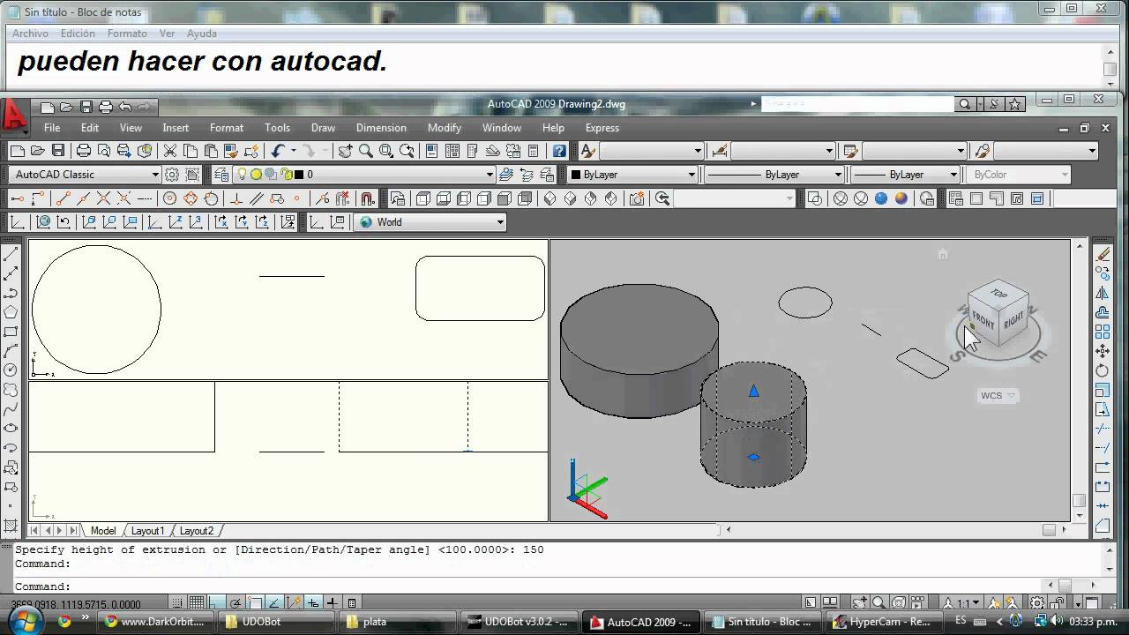Click the Cut scissors icon

click(170, 151)
